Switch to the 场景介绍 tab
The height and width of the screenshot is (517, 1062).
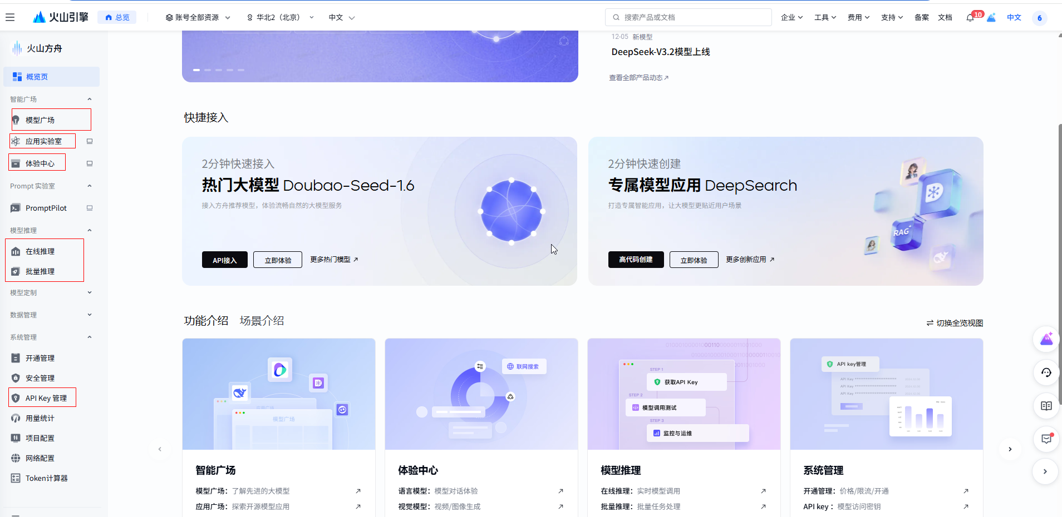(x=262, y=321)
